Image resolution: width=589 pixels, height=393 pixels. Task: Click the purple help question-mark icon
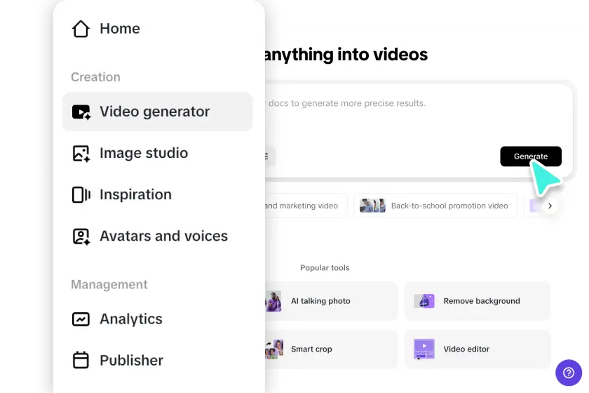(x=569, y=373)
